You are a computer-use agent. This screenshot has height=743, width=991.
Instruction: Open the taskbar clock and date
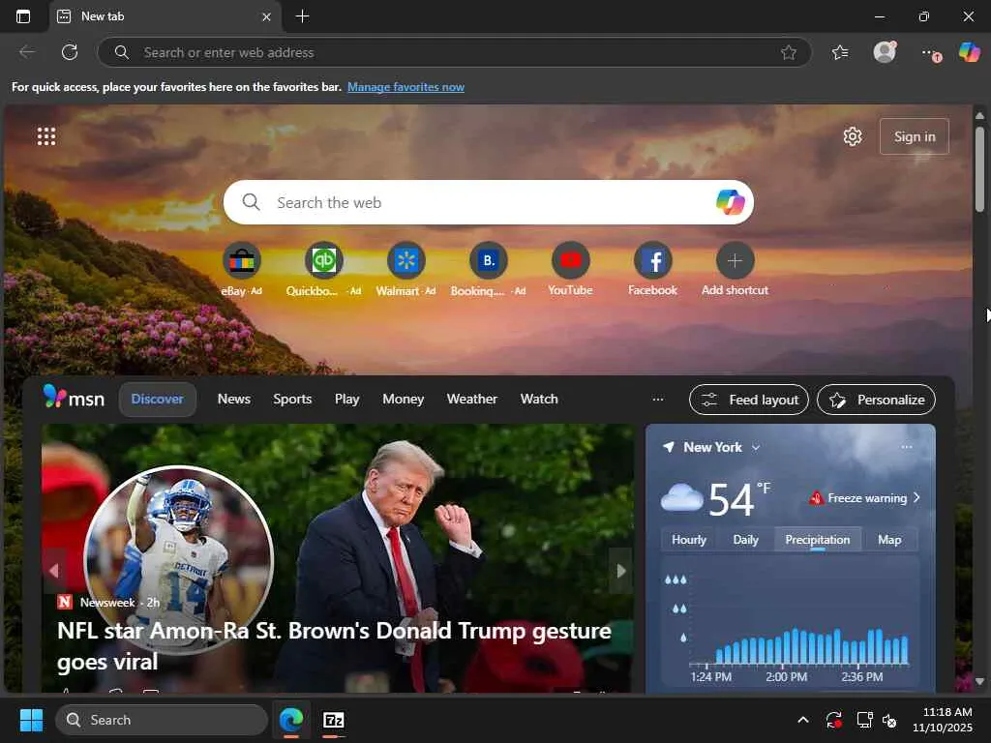click(943, 720)
